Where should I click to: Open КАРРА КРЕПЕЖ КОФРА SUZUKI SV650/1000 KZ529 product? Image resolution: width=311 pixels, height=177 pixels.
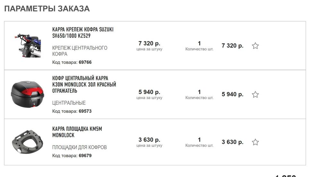(83, 32)
